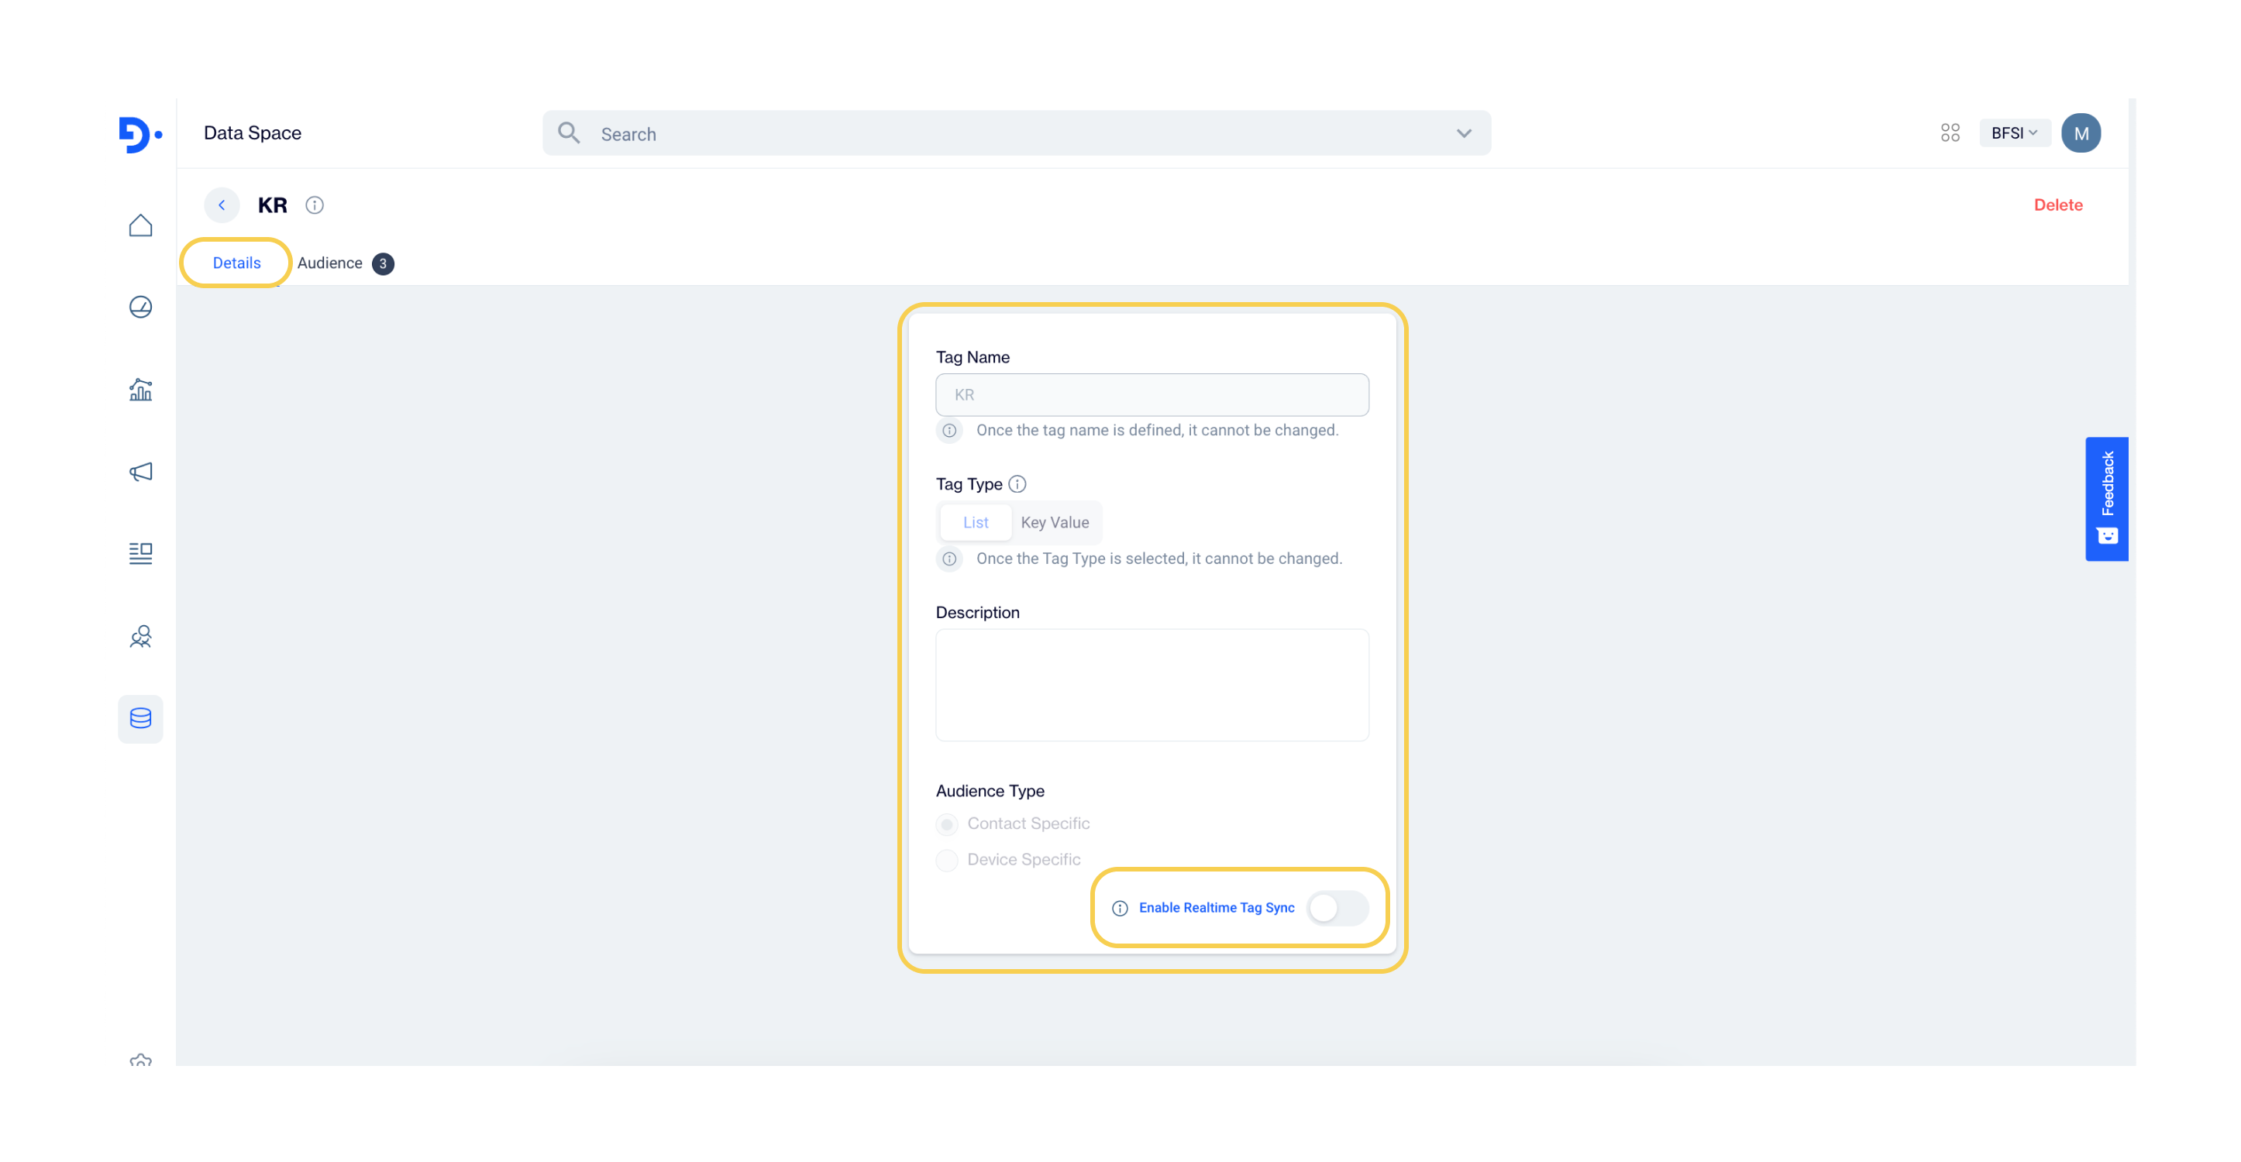The image size is (2241, 1162).
Task: Click the Search input field
Action: click(x=1016, y=133)
